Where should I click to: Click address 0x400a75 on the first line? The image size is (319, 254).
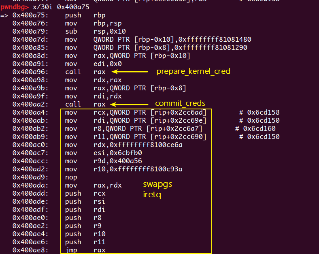30,15
